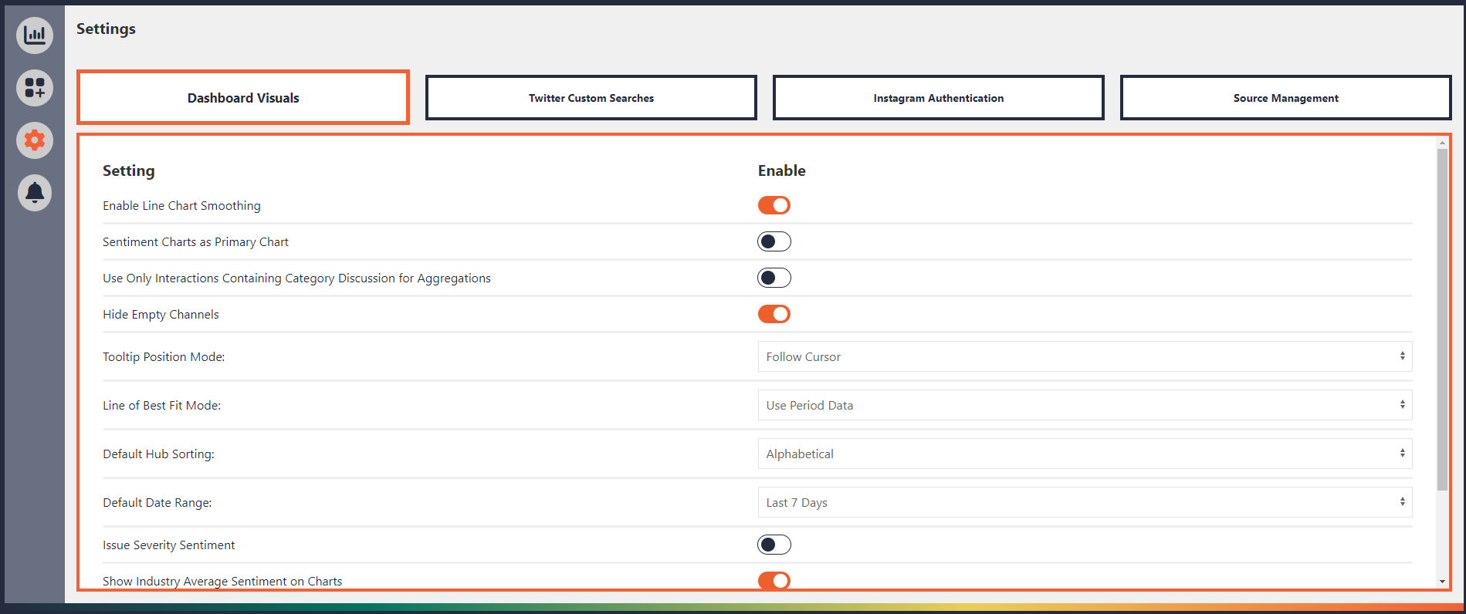Enable Issue Severity Sentiment switch
The height and width of the screenshot is (614, 1466).
tap(774, 545)
